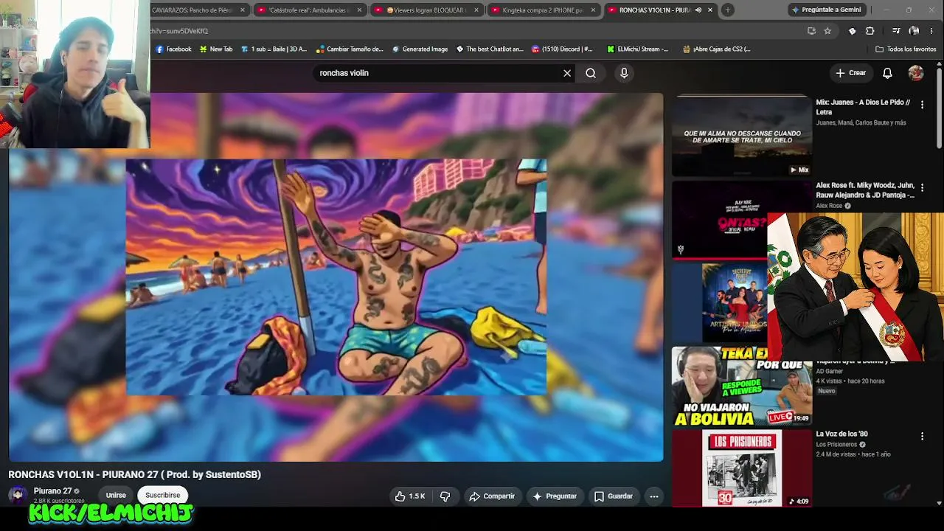The image size is (944, 531).
Task: Open Mix: Juanes - A Dios Le Pido title
Action: point(863,107)
